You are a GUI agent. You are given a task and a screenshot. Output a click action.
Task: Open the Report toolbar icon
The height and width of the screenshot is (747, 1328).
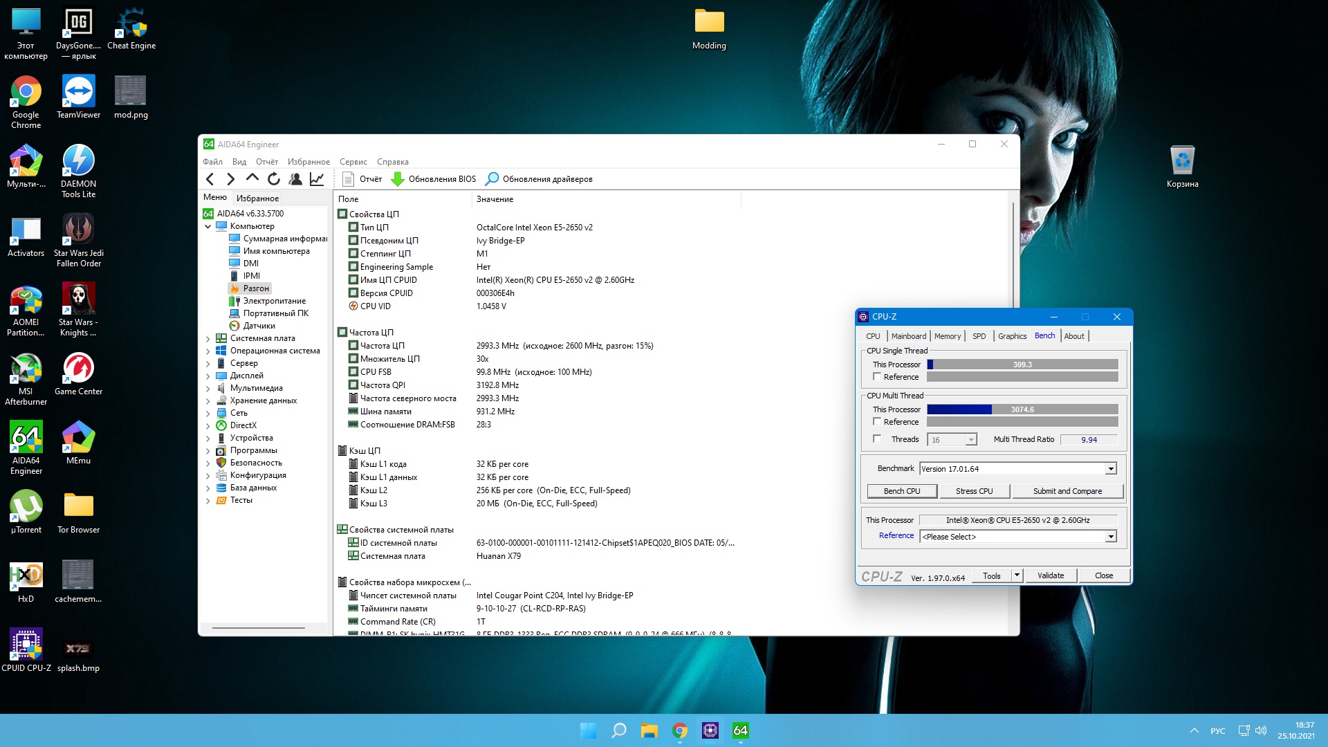[x=349, y=179]
